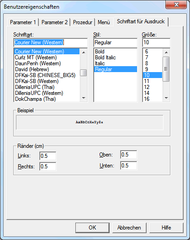
Task: Select font size 8
Action: point(153,63)
